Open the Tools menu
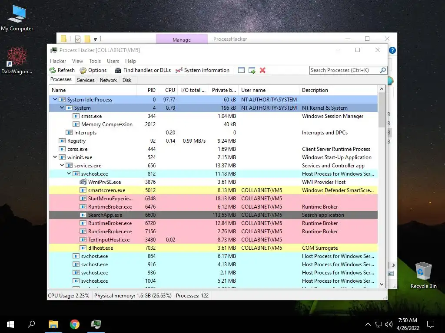 coord(95,61)
